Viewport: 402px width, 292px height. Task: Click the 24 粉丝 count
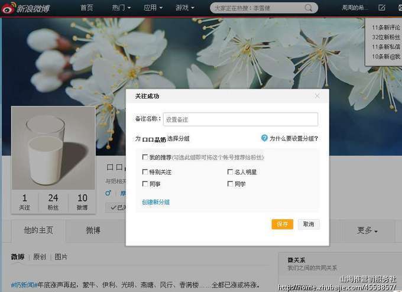coord(53,202)
